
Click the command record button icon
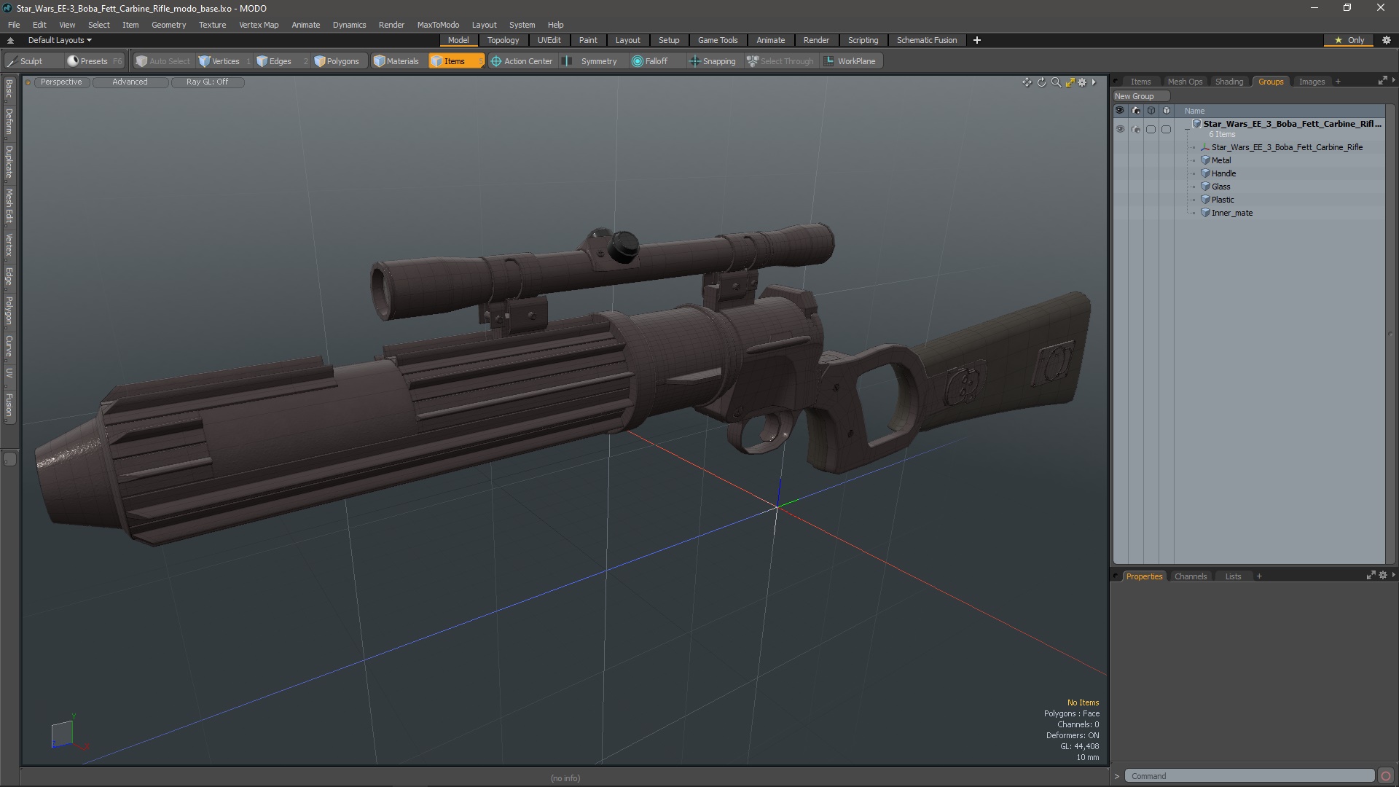[1386, 776]
